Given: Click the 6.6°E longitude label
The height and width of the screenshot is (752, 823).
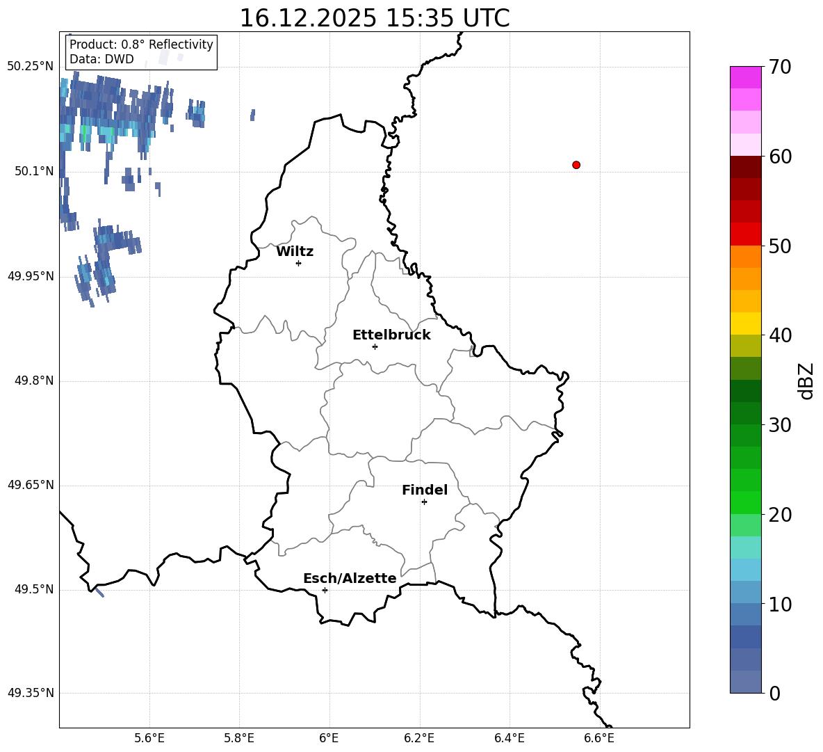Looking at the screenshot, I should pos(599,738).
